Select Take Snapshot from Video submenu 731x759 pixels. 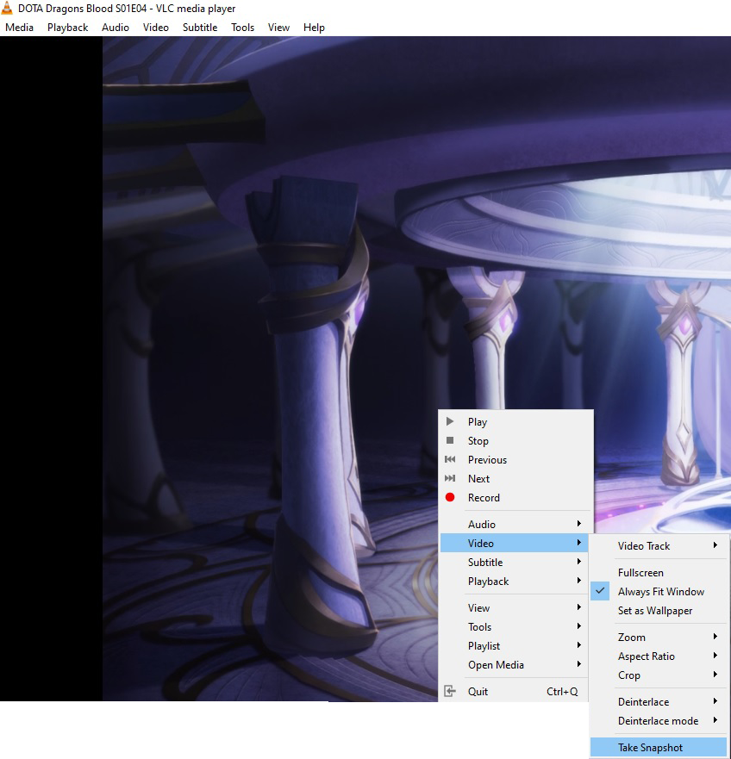pos(659,748)
